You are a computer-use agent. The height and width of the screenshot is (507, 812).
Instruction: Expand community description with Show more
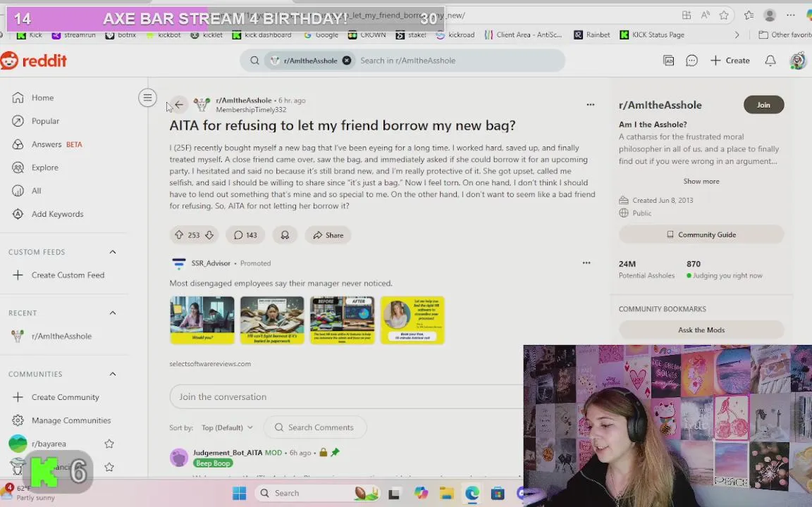pyautogui.click(x=701, y=182)
